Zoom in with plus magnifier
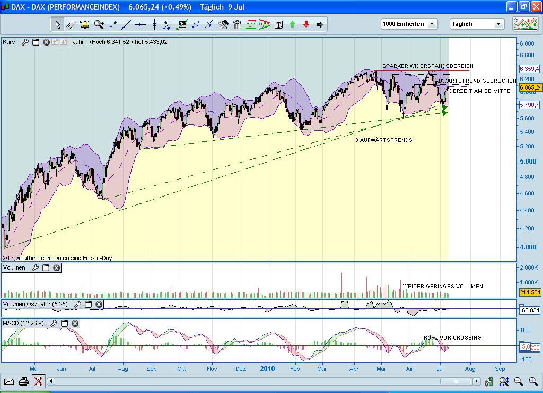This screenshot has height=393, width=543. click(x=533, y=381)
